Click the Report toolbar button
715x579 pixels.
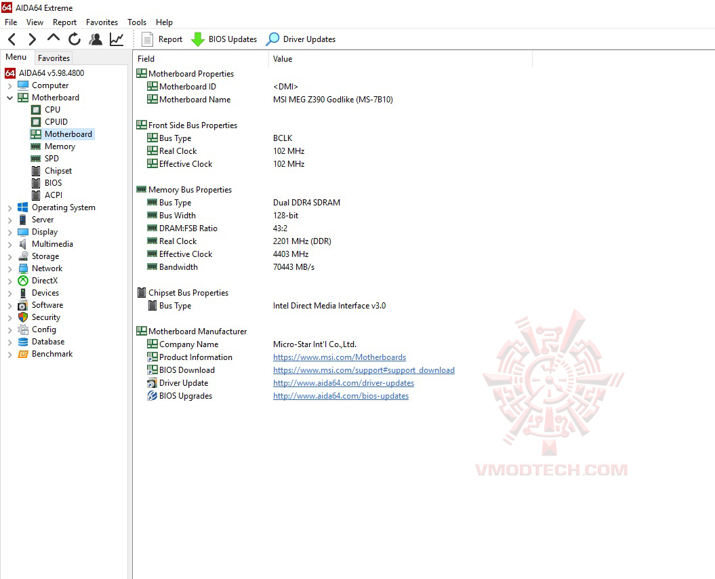tap(162, 39)
